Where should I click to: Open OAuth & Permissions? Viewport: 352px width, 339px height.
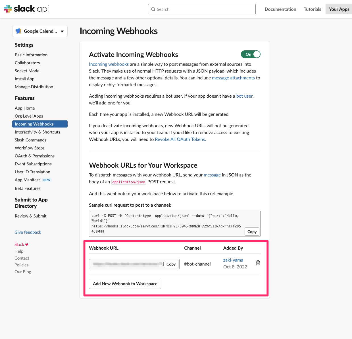pos(35,156)
